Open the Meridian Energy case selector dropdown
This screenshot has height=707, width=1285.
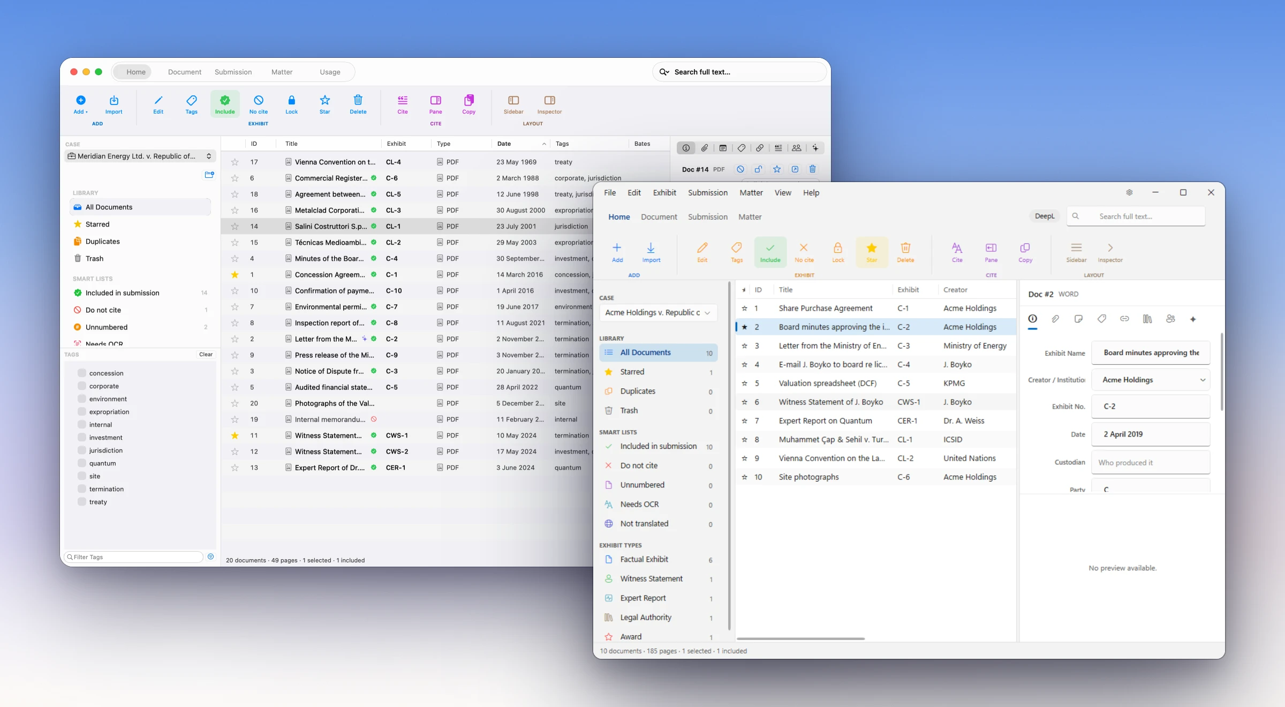pyautogui.click(x=140, y=156)
